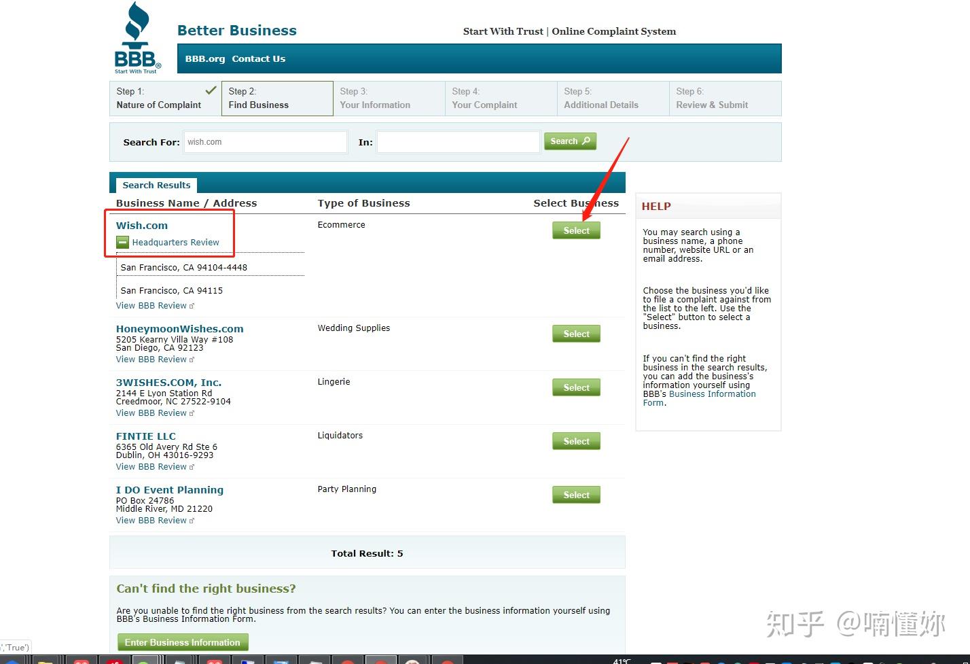Click Select button for Wish.com
Screen dimensions: 970x664
(x=576, y=231)
